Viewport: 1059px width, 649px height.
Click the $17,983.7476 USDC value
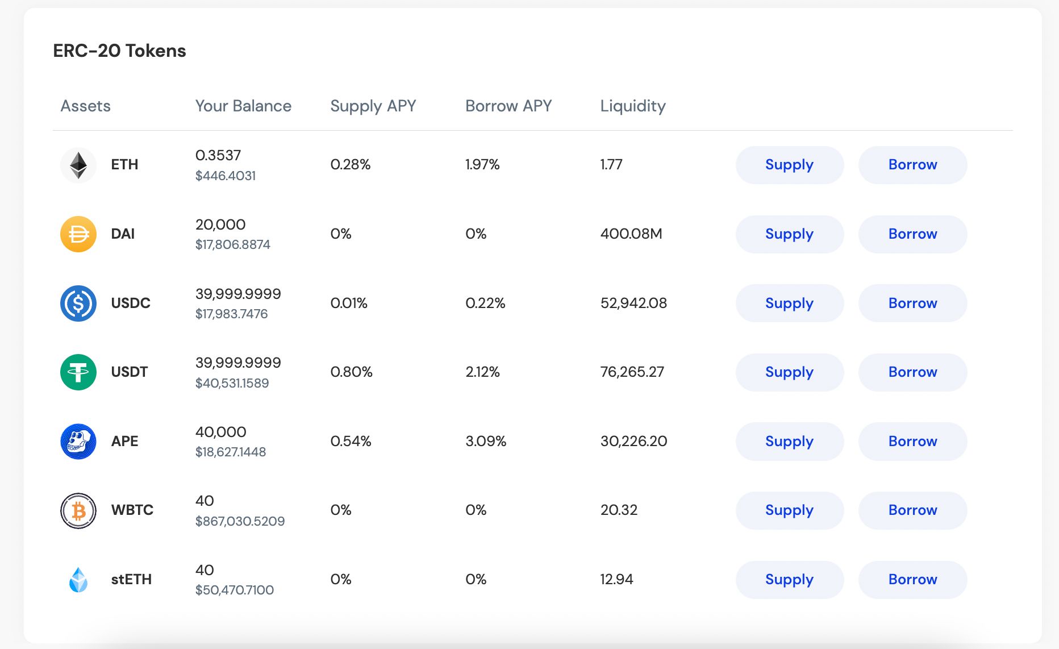(x=231, y=314)
